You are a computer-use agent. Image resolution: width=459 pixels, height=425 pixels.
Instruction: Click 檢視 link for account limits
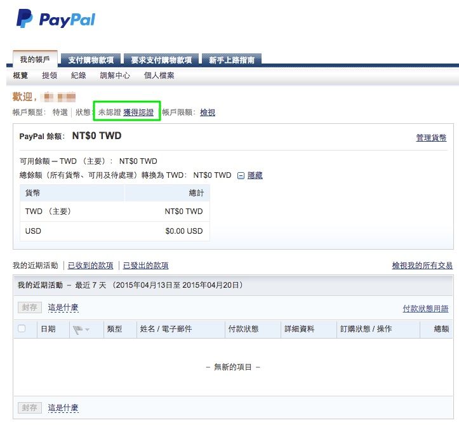click(208, 112)
